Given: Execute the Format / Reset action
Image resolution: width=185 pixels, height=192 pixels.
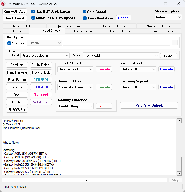Looking at the screenshot, I should (104, 69).
